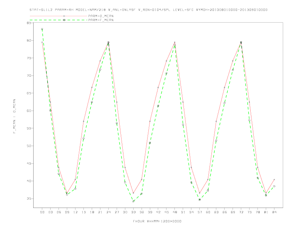
Task: Click the x-axis tick label 54
Action: click(x=191, y=212)
